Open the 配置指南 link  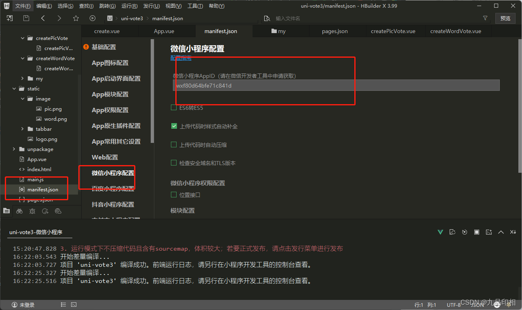[181, 58]
